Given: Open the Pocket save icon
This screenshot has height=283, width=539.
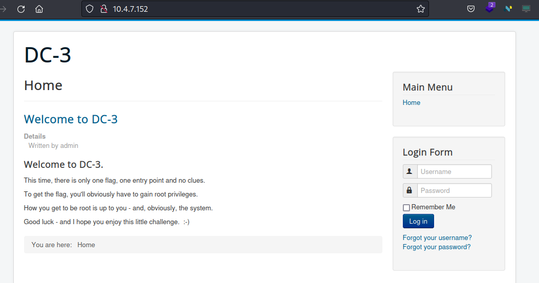Looking at the screenshot, I should click(471, 9).
